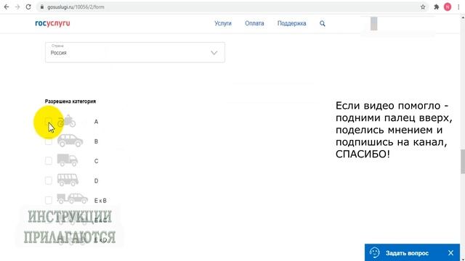Click the chevron arrow in the Россия field
The width and height of the screenshot is (465, 261).
(x=214, y=53)
